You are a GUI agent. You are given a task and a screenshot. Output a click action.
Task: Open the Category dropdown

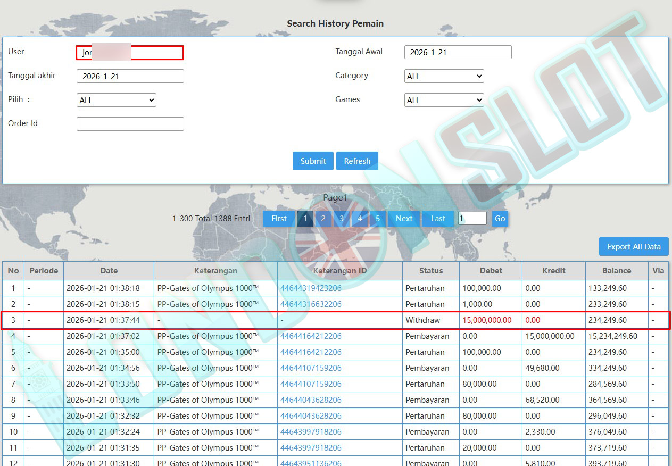click(444, 76)
